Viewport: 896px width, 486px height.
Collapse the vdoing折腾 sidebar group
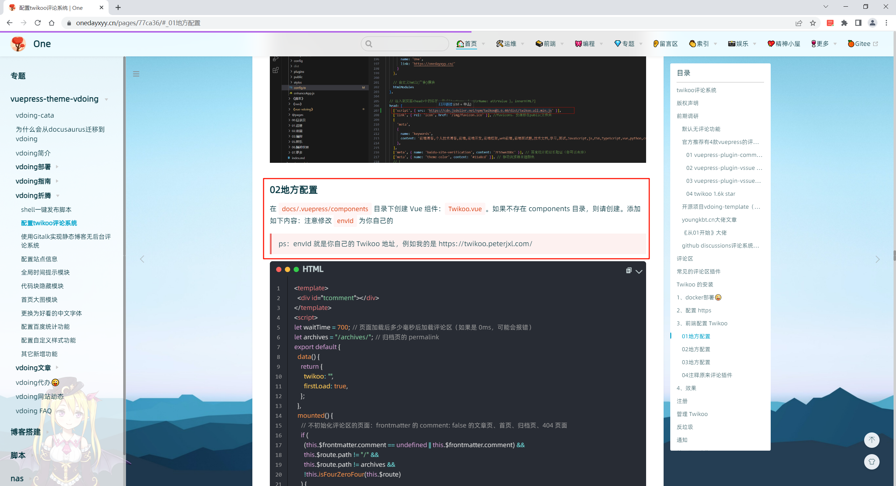pos(37,196)
